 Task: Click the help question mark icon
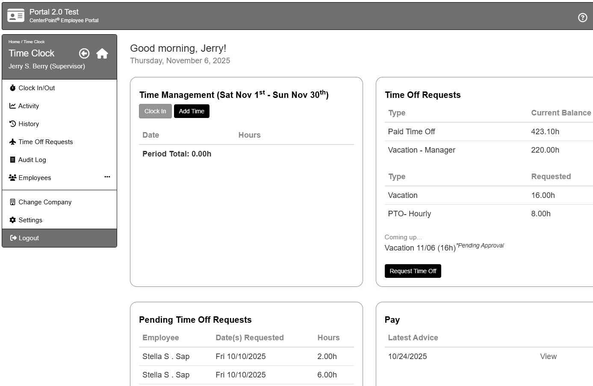click(x=582, y=18)
